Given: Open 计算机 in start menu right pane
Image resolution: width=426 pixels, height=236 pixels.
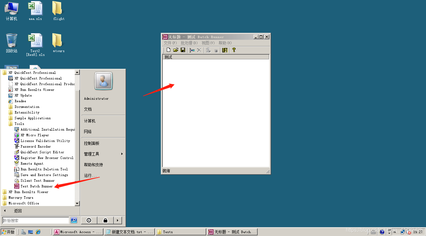Looking at the screenshot, I should pos(90,121).
